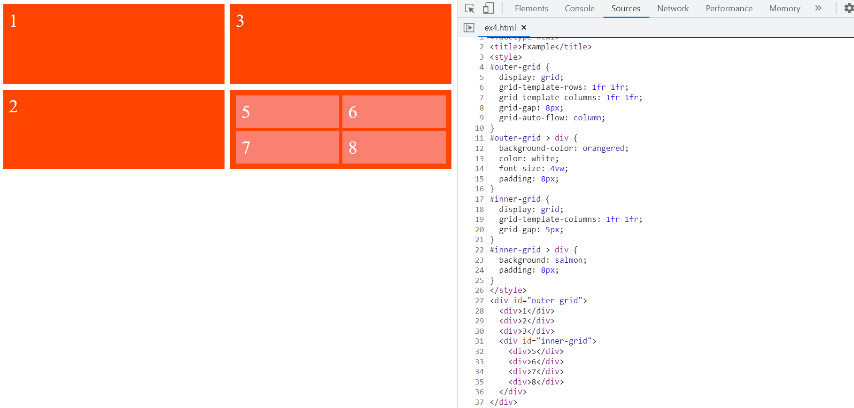Select the Sources tab

[x=625, y=8]
